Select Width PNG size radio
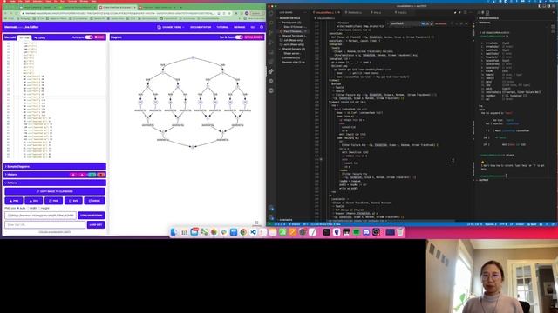The height and width of the screenshot is (313, 558). 28,208
